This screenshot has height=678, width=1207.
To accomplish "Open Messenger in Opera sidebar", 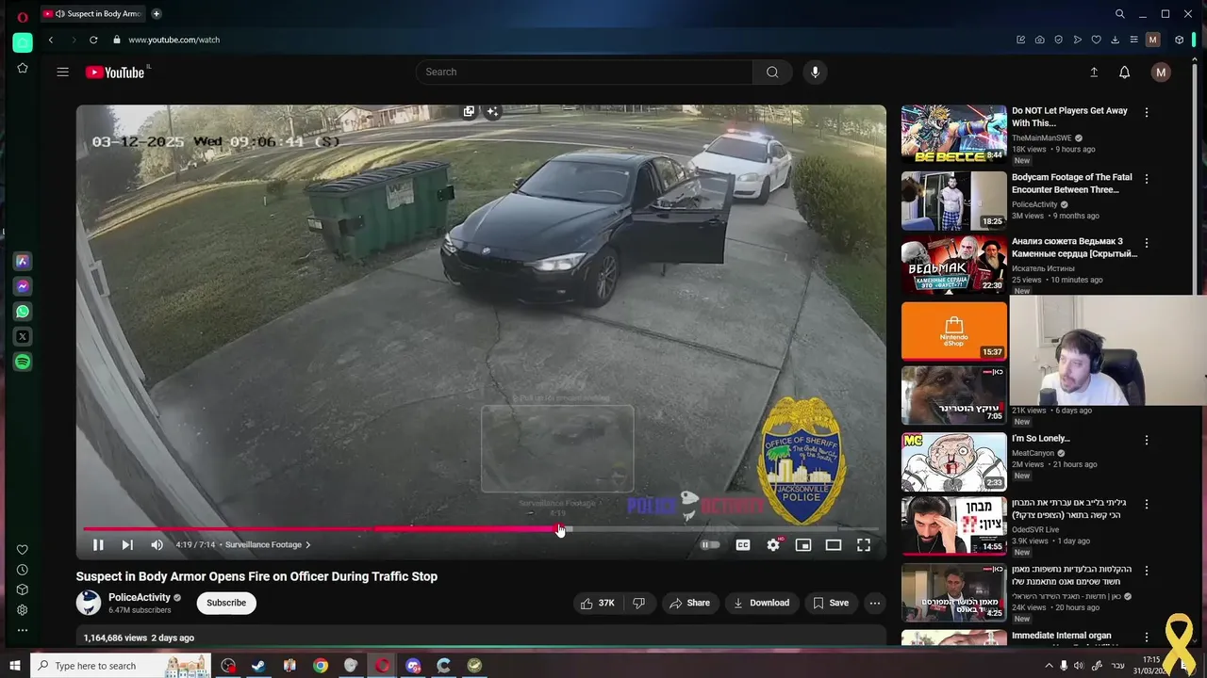I will coord(23,286).
